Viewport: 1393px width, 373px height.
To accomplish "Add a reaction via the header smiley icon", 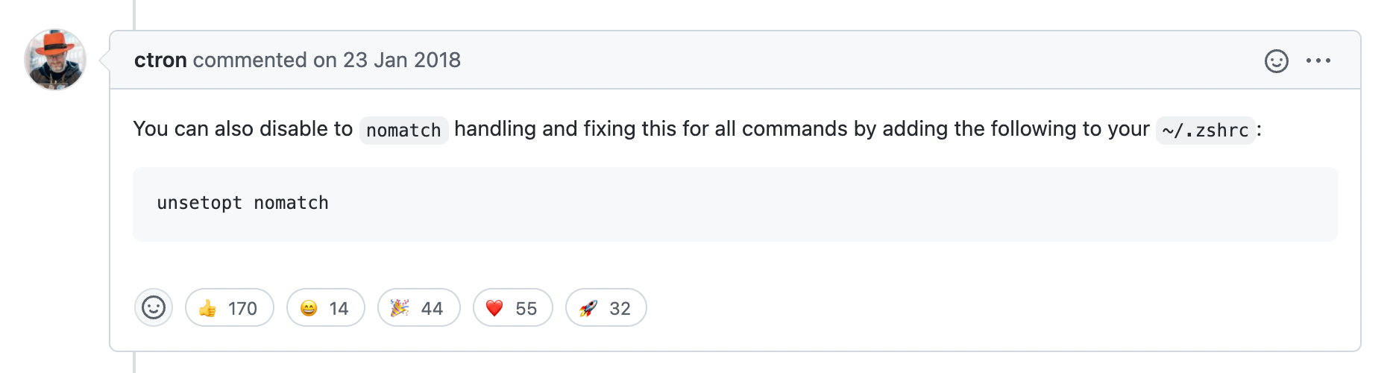I will [1276, 60].
